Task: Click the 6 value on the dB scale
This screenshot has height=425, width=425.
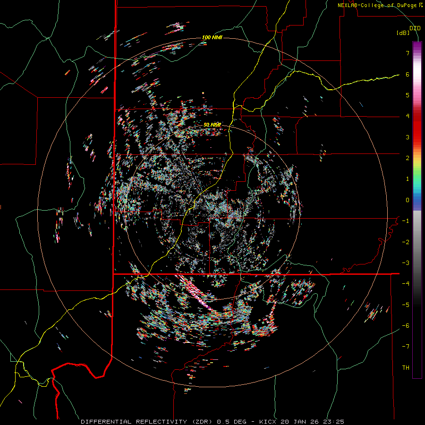Action: (x=408, y=74)
